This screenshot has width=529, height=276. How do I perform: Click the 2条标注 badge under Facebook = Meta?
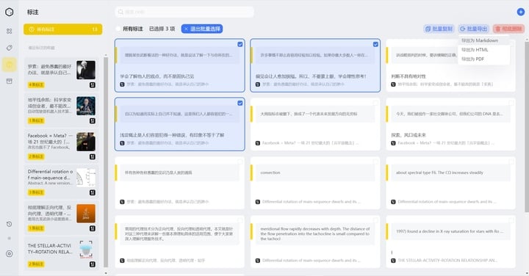[x=36, y=156]
